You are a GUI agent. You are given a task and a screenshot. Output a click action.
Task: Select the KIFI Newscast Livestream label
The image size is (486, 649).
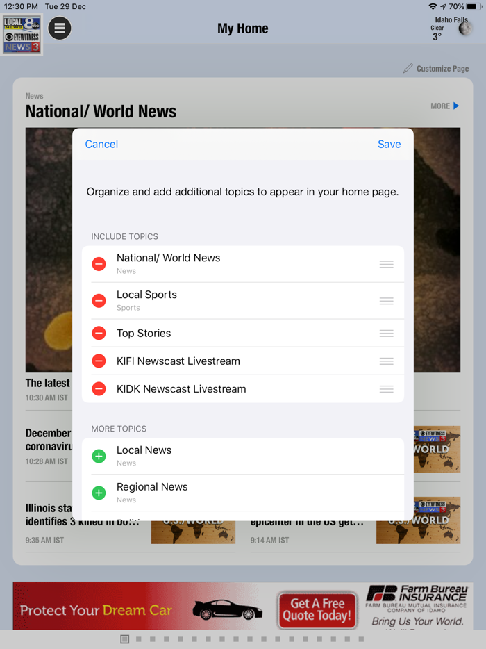click(x=178, y=361)
